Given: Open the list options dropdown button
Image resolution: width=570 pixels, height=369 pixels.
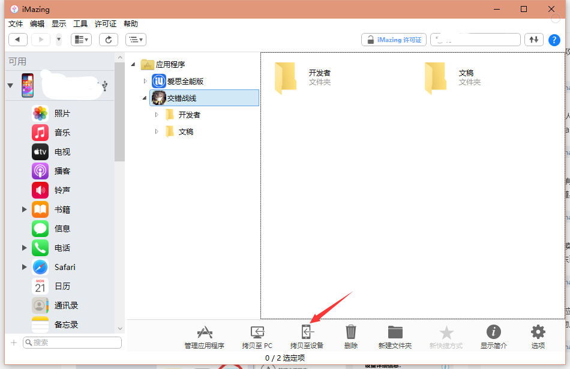Looking at the screenshot, I should tap(136, 40).
